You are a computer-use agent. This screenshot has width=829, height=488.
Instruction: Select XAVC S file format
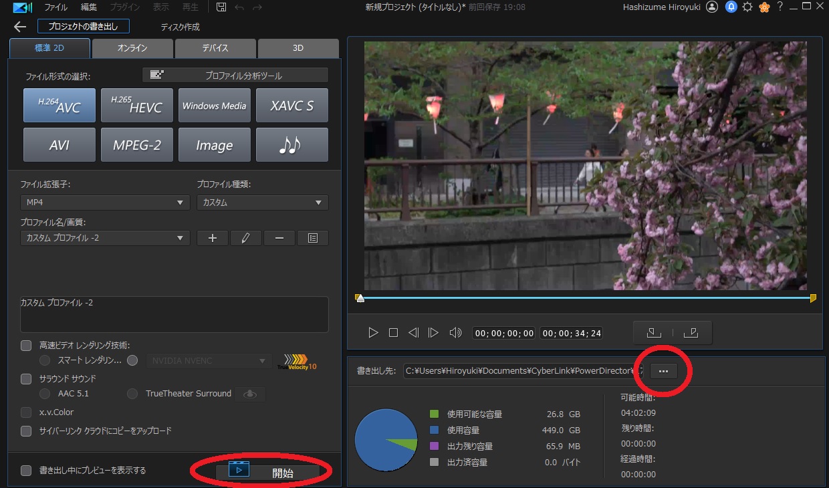292,106
